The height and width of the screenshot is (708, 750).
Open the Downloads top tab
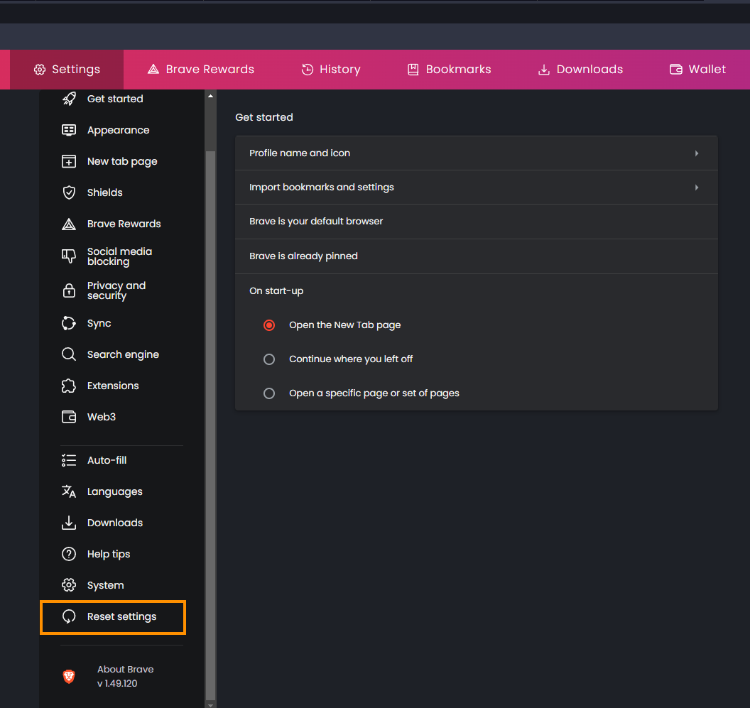[580, 70]
